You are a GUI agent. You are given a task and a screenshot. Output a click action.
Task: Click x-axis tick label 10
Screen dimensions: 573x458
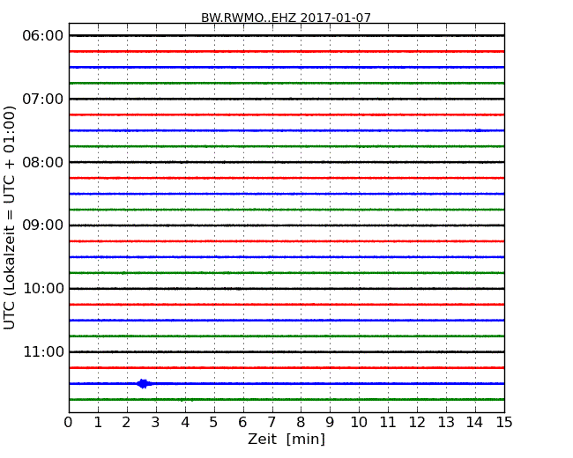point(359,423)
